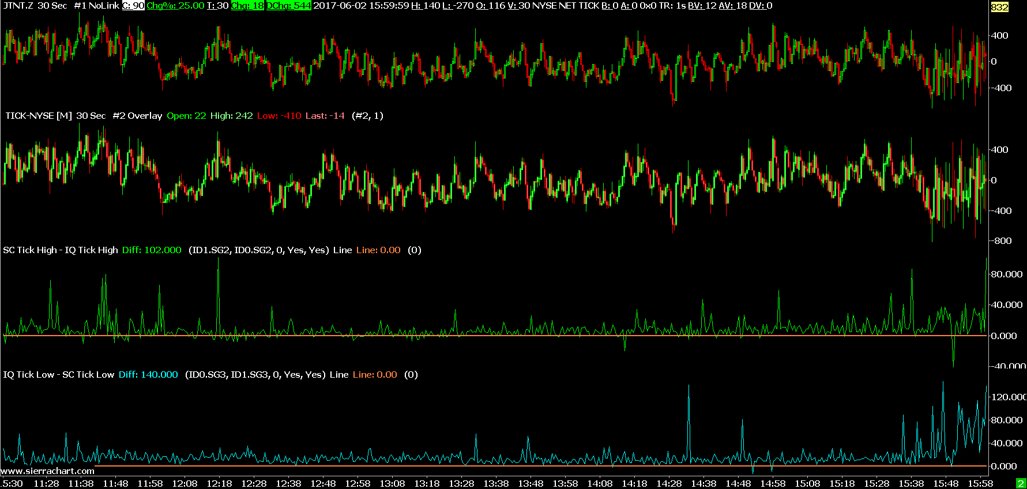This screenshot has width=1027, height=489.
Task: Click the green '2' box in the corner
Action: tap(1021, 484)
